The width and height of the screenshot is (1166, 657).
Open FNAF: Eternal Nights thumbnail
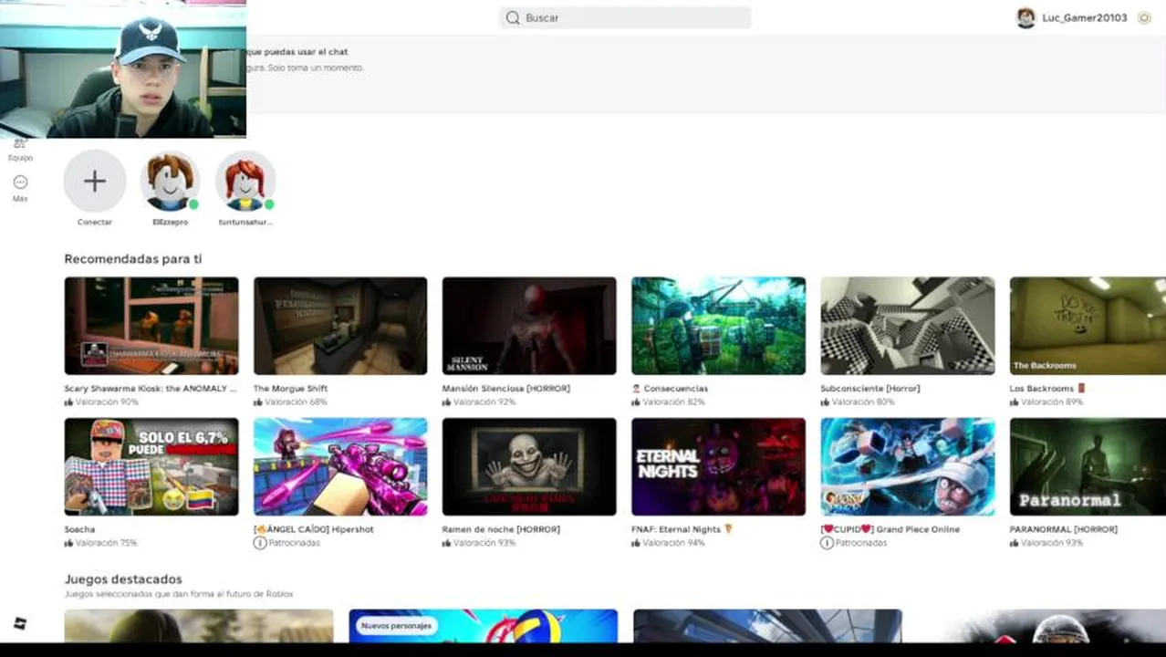coord(718,467)
